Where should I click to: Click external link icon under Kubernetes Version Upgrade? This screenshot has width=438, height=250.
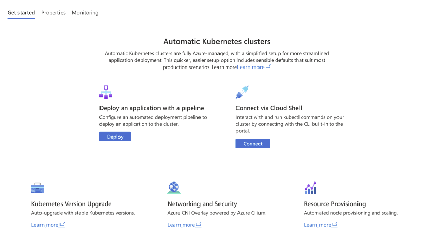[x=63, y=224]
